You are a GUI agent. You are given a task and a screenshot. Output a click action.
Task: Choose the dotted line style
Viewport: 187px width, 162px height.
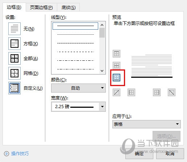tap(75, 35)
